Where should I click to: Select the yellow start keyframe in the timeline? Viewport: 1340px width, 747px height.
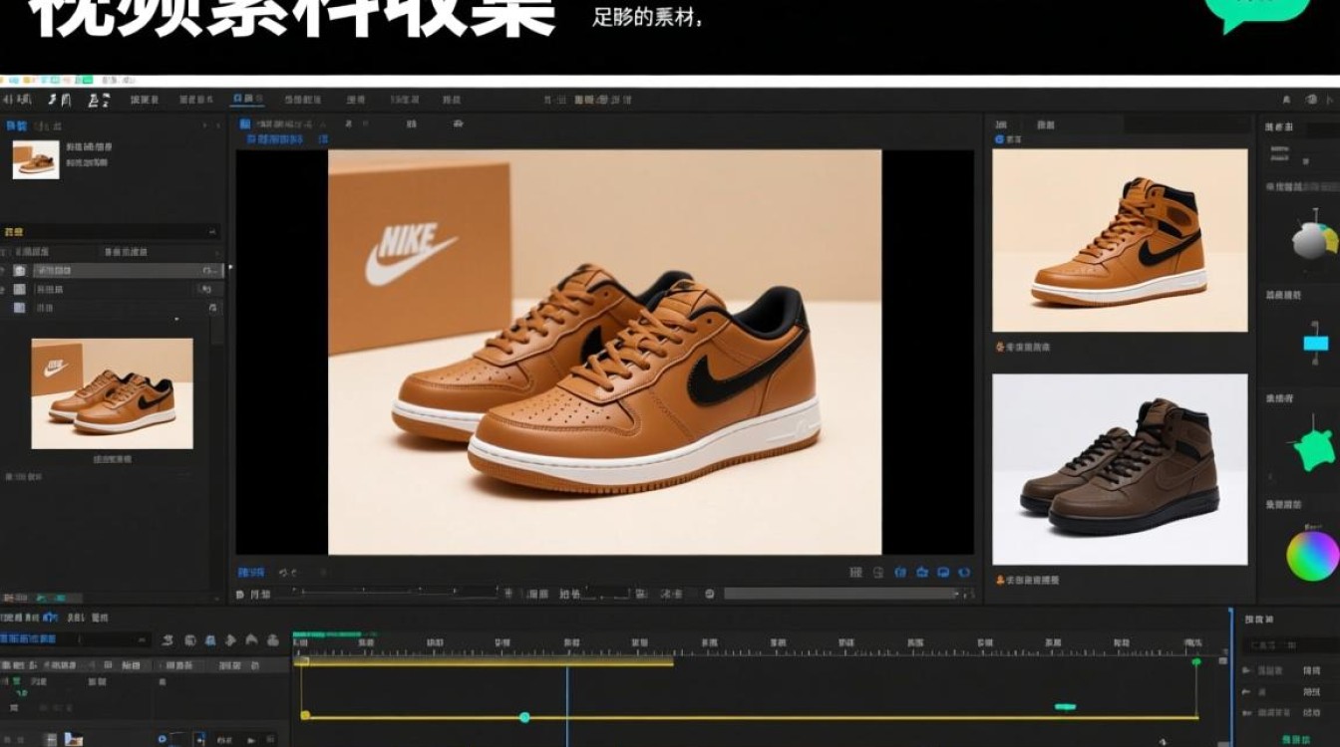click(305, 715)
